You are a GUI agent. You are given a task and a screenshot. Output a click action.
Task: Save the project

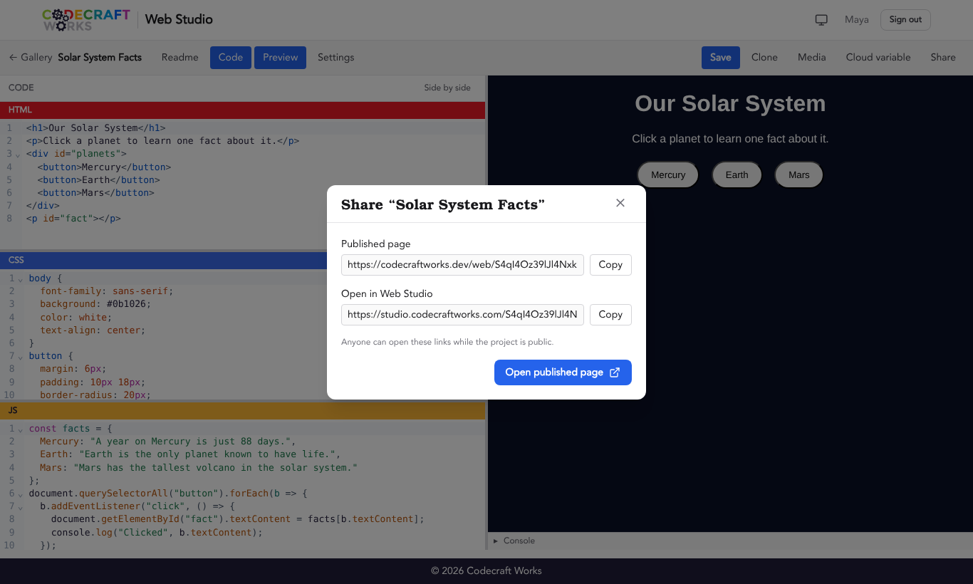[721, 58]
